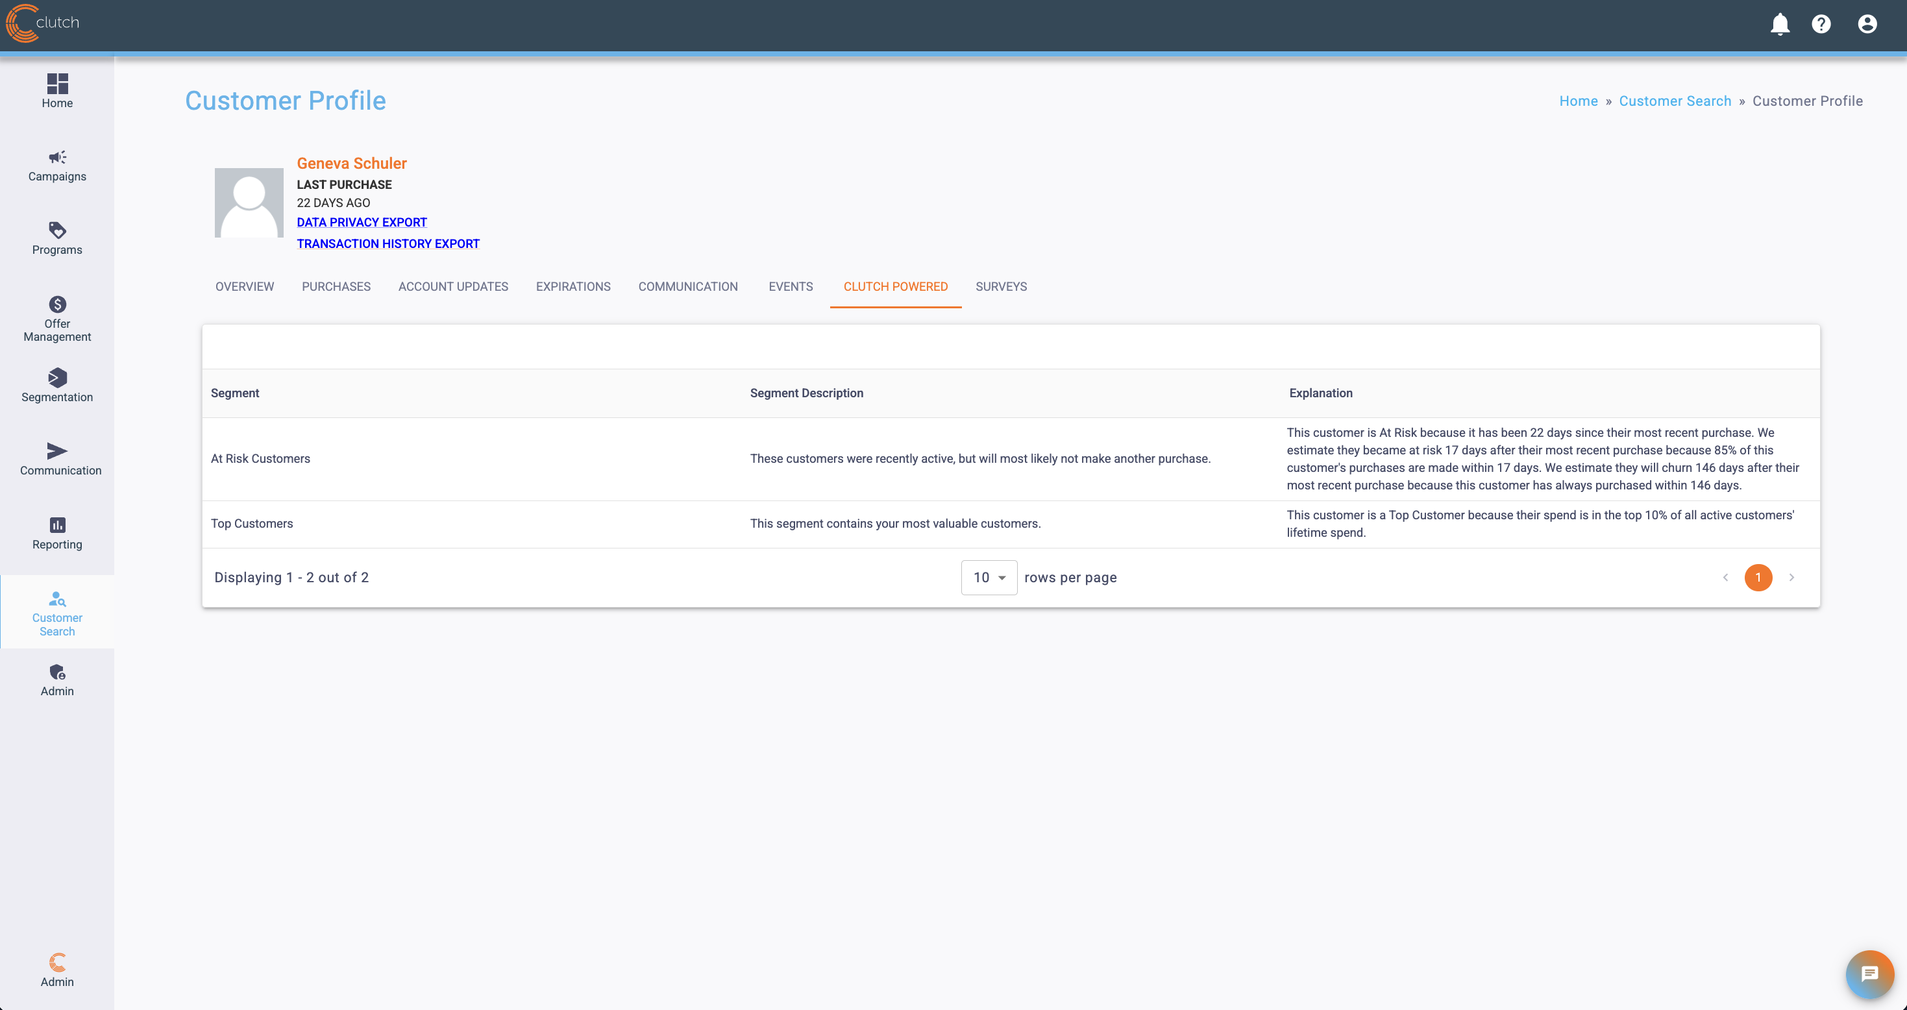The height and width of the screenshot is (1010, 1907).
Task: Open Programs from the sidebar
Action: point(57,238)
